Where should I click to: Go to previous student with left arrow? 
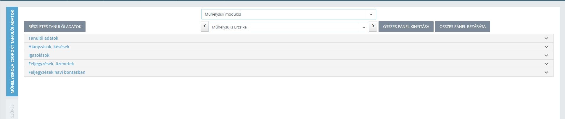pos(205,26)
